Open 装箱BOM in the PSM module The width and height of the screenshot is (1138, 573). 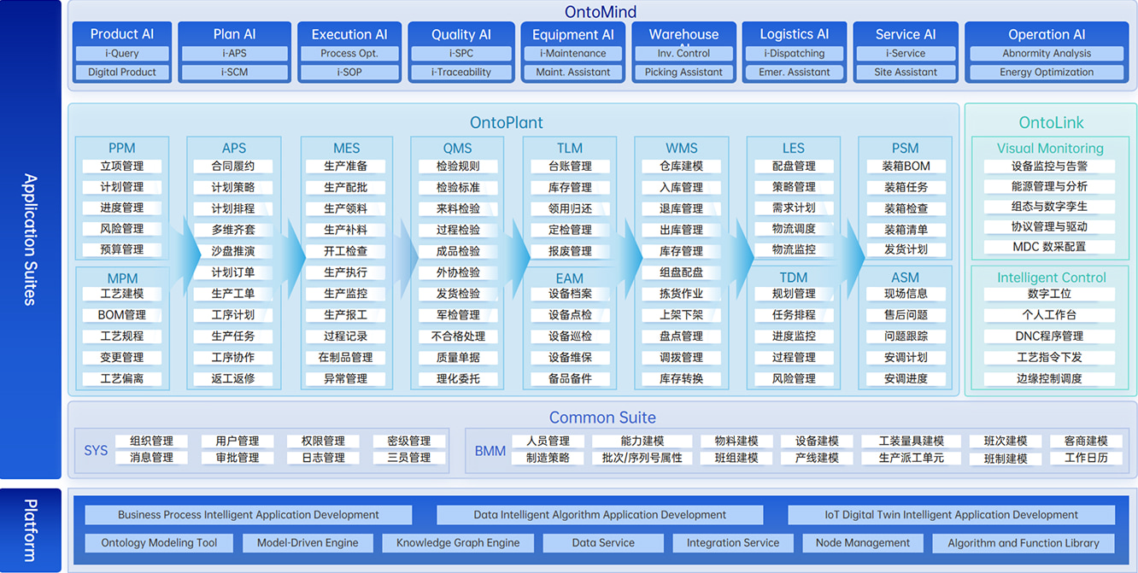[x=906, y=167]
